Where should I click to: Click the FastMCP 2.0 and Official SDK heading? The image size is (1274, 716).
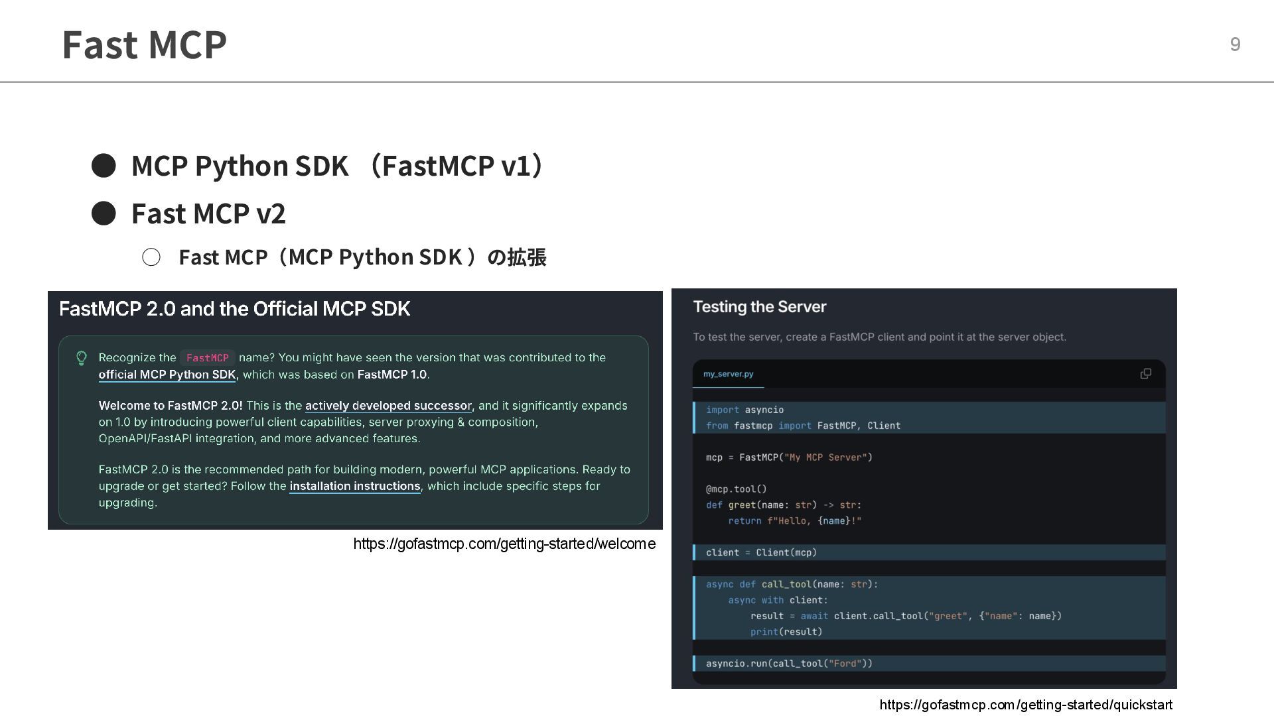[234, 309]
